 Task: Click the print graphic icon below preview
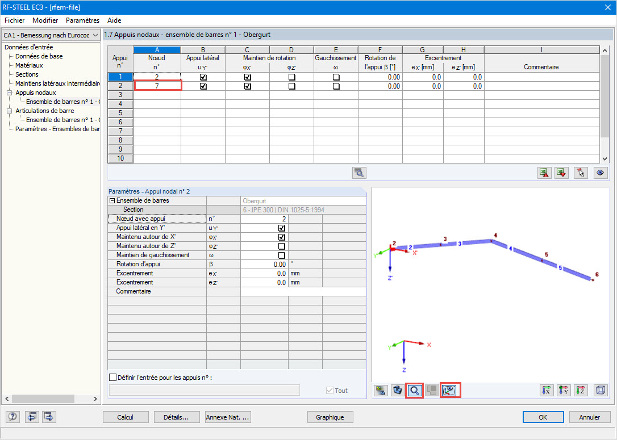[x=381, y=391]
